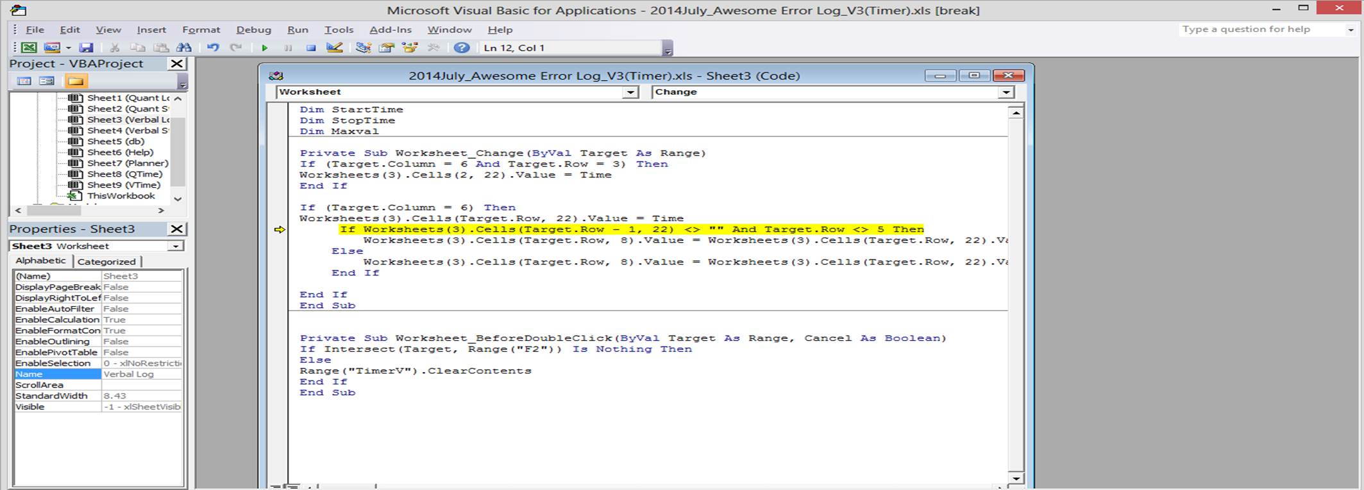The width and height of the screenshot is (1364, 490).
Task: Click the Insert UserForm toolbar icon
Action: pyautogui.click(x=52, y=47)
